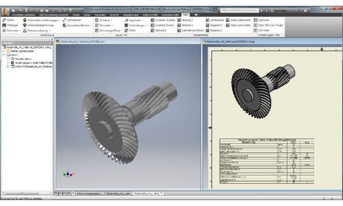Expand Kegelräder dropdown arrow

point(143,20)
